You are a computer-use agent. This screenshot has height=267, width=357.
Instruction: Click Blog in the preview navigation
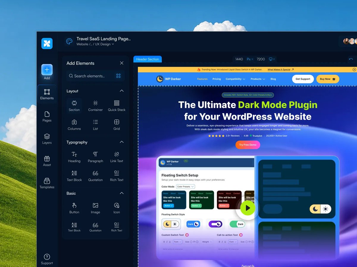tap(273, 79)
